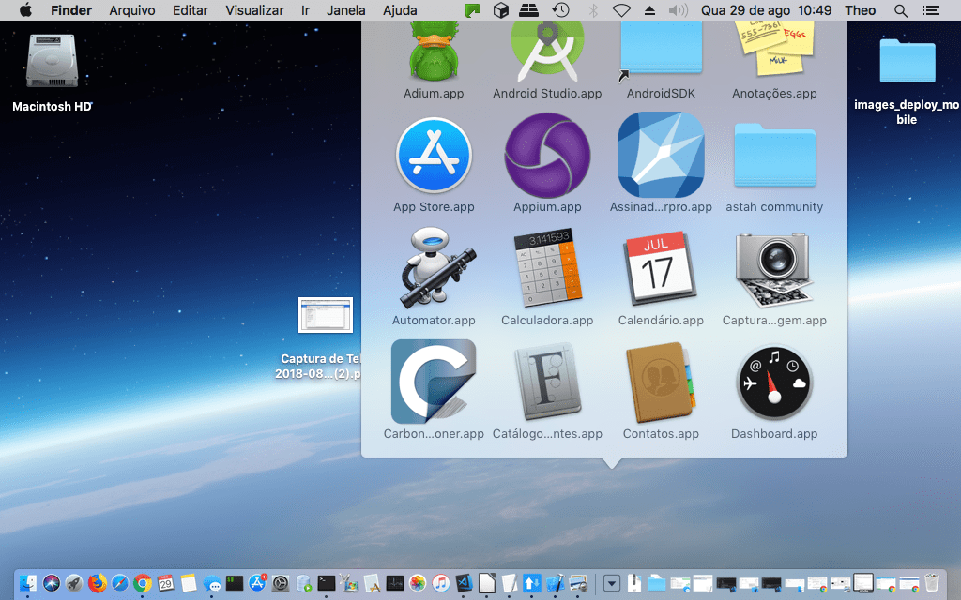Image resolution: width=961 pixels, height=600 pixels.
Task: Toggle Bluetooth from the menu bar
Action: (x=592, y=10)
